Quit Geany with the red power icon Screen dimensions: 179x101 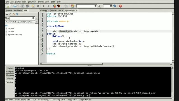121,6
